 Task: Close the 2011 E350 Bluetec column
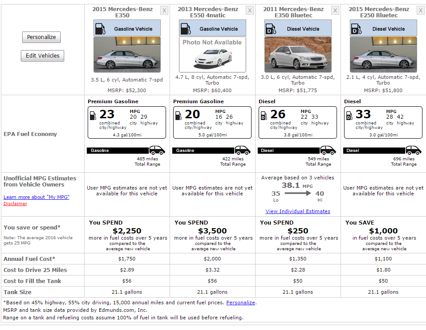pos(335,10)
